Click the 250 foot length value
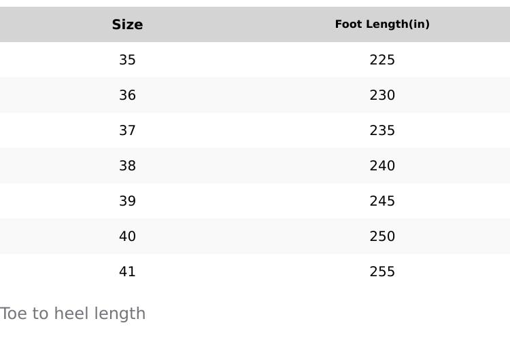The height and width of the screenshot is (338, 510). [382, 236]
